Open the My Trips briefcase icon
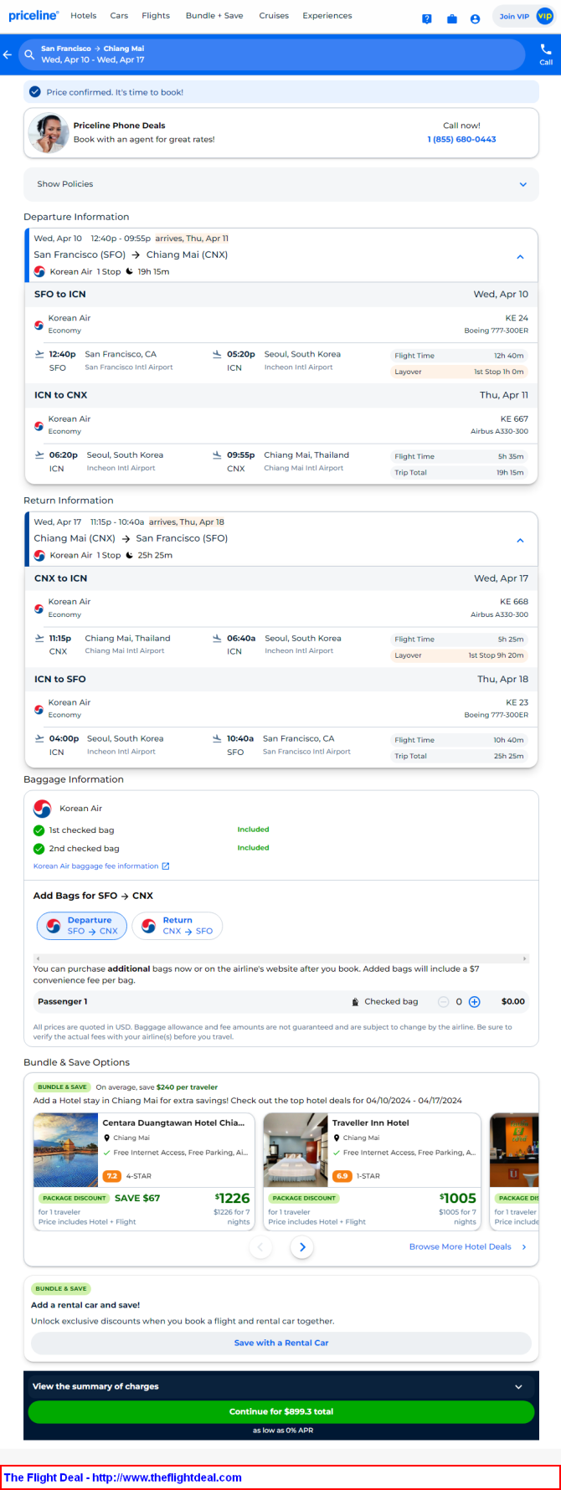This screenshot has height=1490, width=561. click(452, 18)
